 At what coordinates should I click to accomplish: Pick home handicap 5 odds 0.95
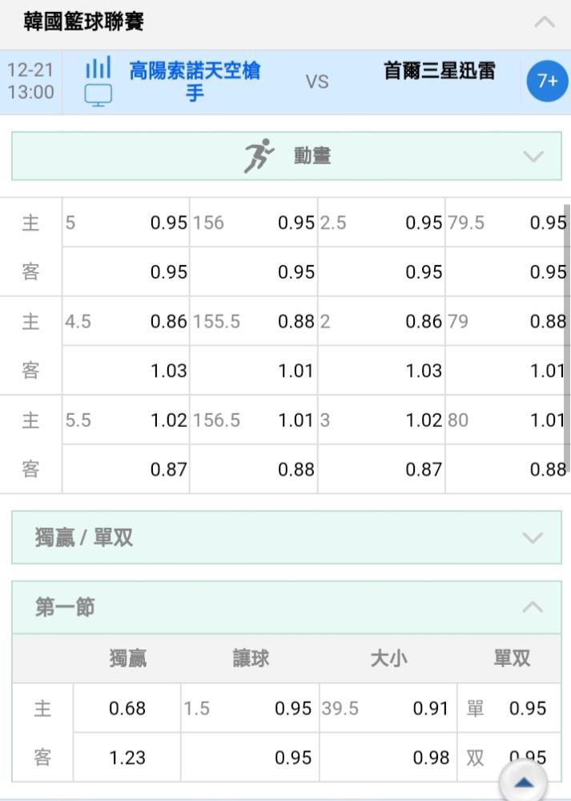click(127, 223)
